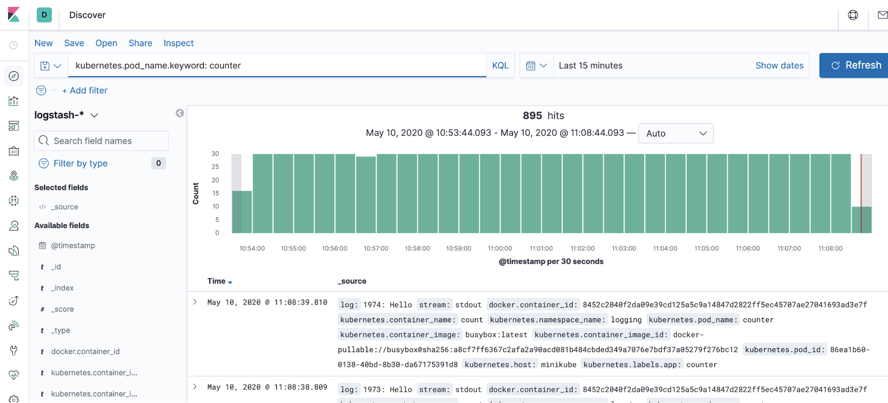The width and height of the screenshot is (888, 403).
Task: Select docker.container_id available field
Action: pyautogui.click(x=85, y=352)
